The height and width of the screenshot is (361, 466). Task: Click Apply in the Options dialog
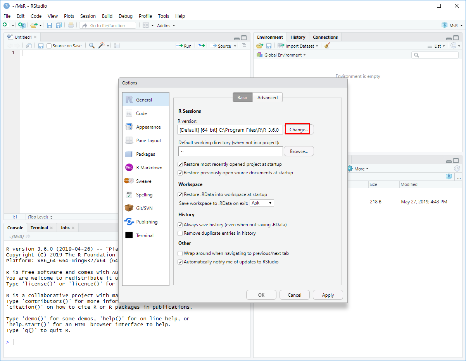pyautogui.click(x=328, y=295)
